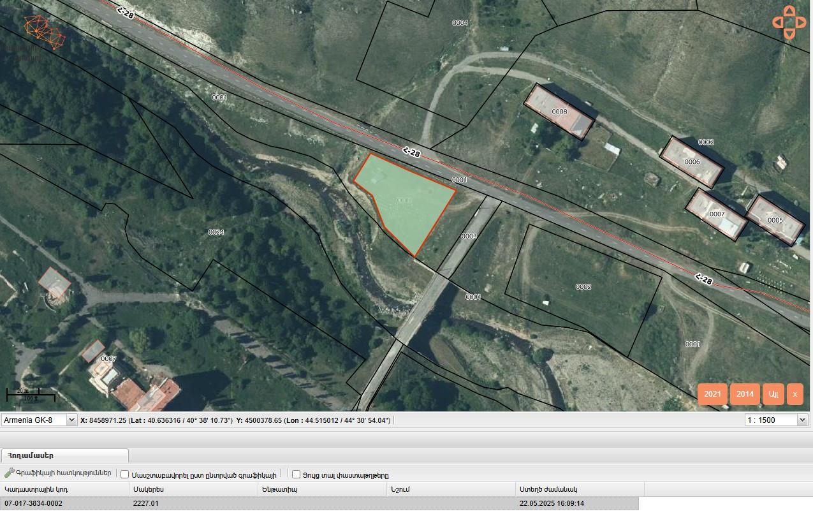Switch imagery to 2014

point(745,394)
